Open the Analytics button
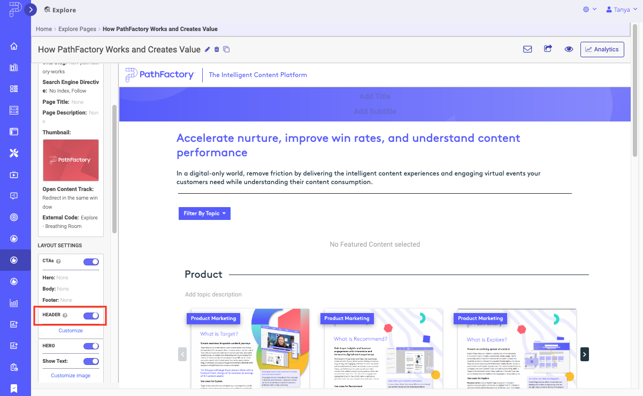643x396 pixels. pyautogui.click(x=602, y=49)
